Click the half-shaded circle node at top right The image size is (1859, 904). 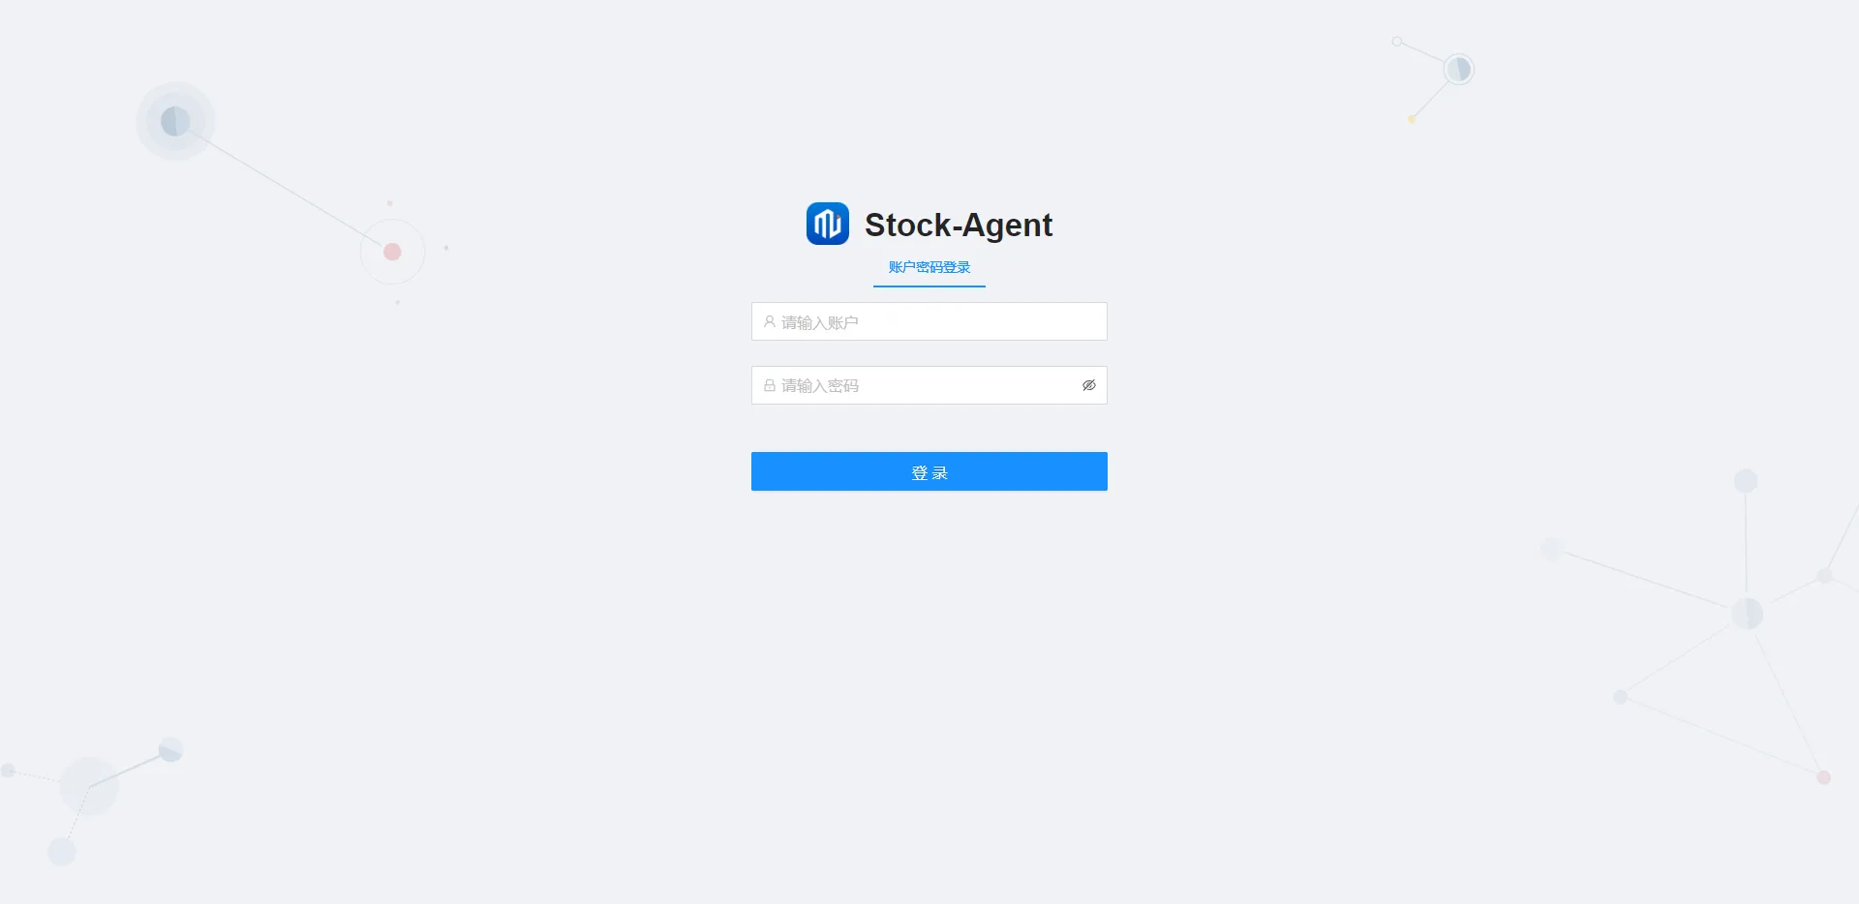point(1458,69)
